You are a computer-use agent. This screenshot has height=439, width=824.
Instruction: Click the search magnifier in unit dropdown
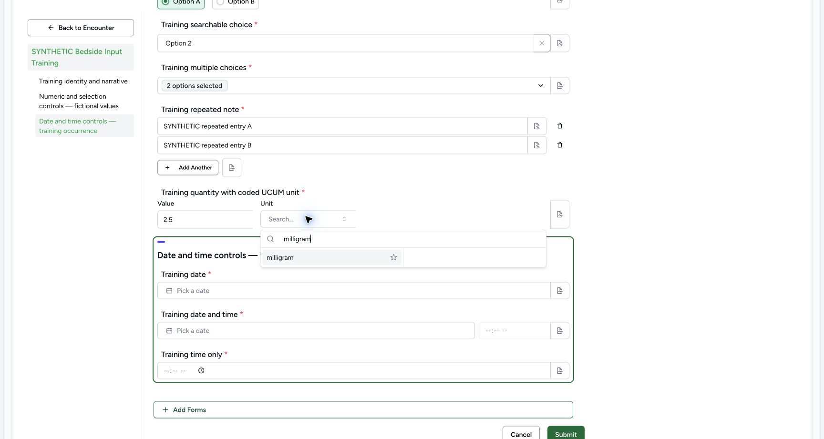[x=270, y=239]
